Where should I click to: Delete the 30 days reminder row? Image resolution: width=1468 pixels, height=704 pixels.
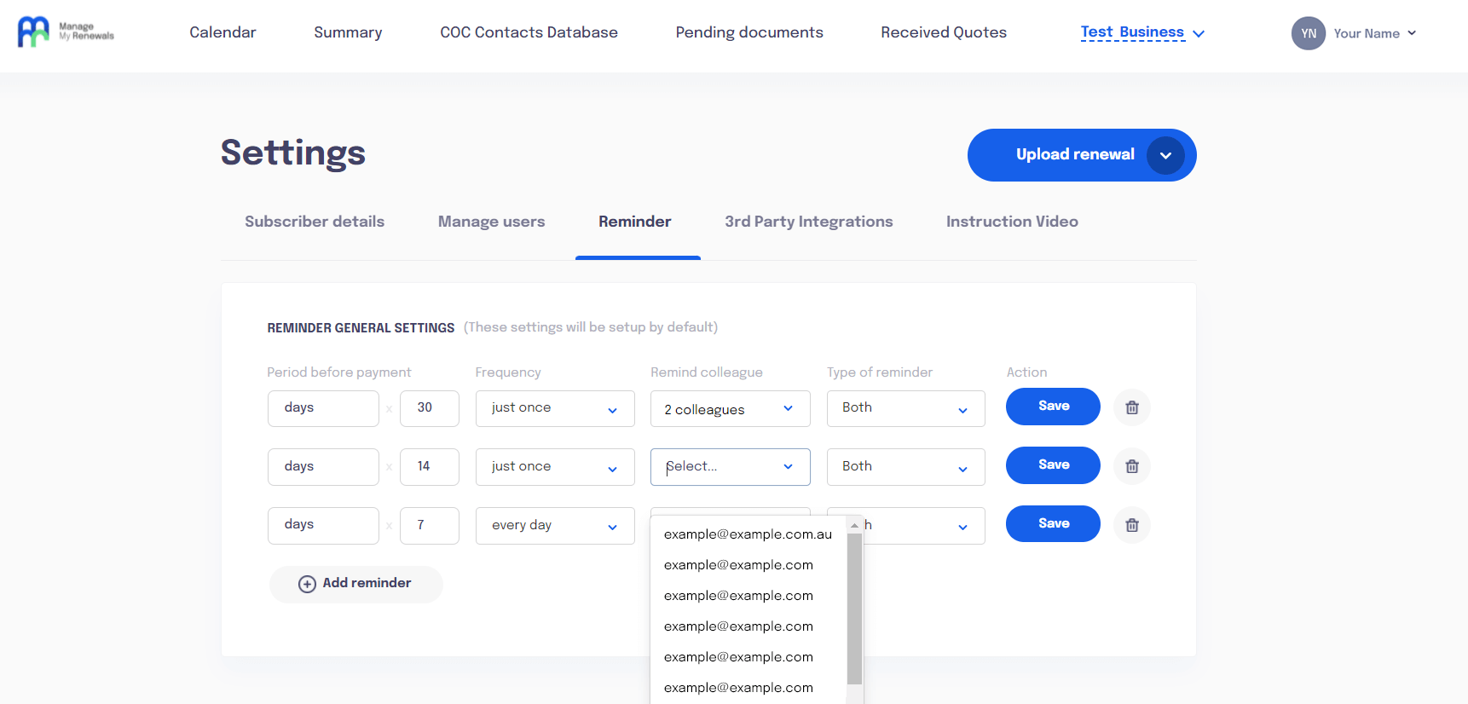pos(1131,407)
